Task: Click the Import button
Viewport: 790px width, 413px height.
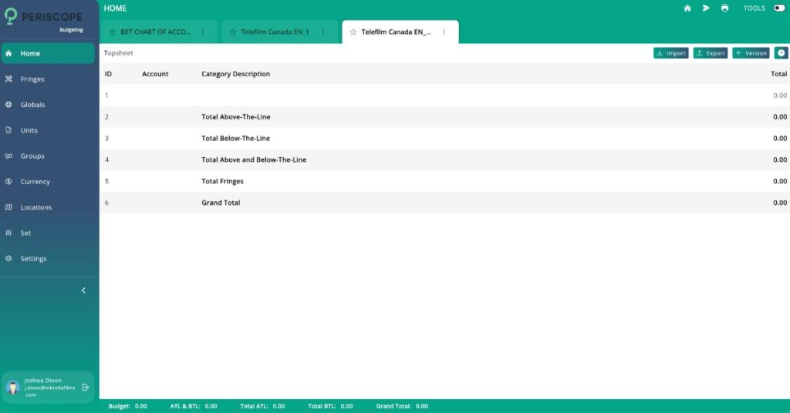Action: (670, 53)
